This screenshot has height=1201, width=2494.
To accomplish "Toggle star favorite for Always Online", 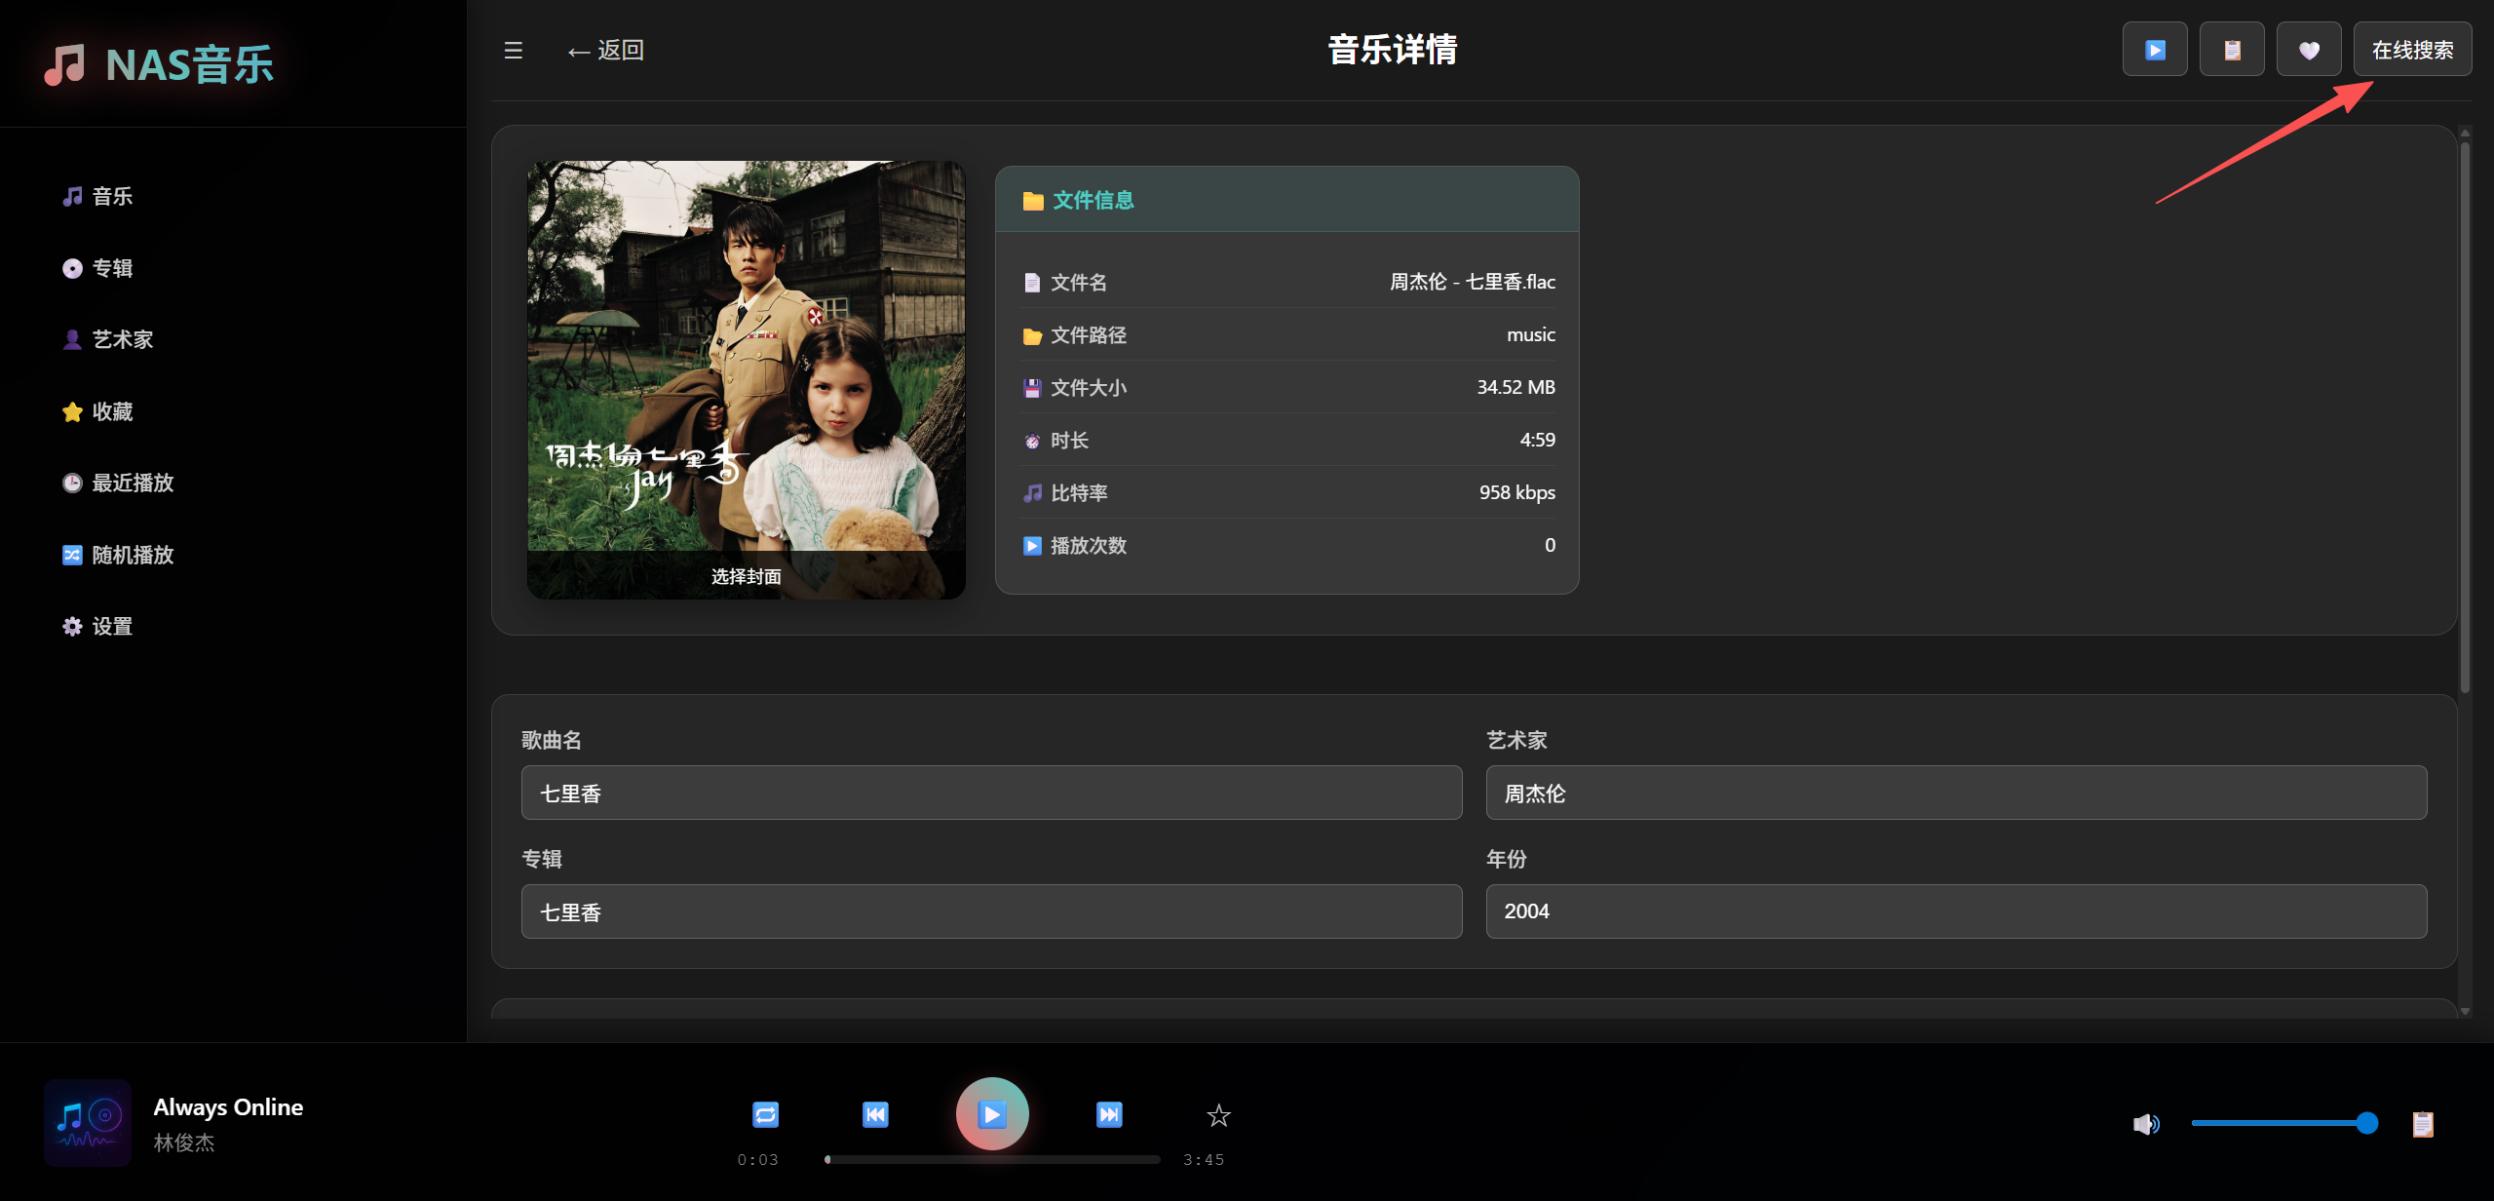I will coord(1218,1114).
